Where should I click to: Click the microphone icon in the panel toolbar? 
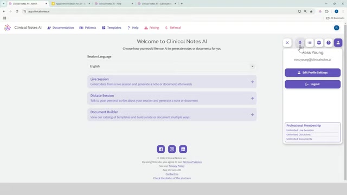tap(300, 43)
